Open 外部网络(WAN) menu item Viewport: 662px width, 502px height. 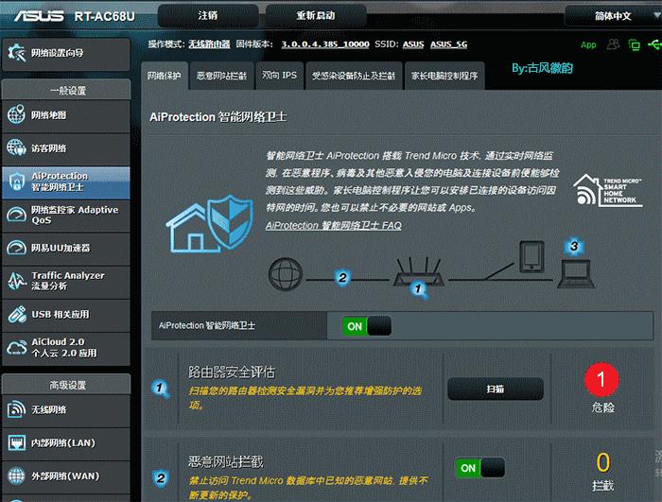click(66, 476)
